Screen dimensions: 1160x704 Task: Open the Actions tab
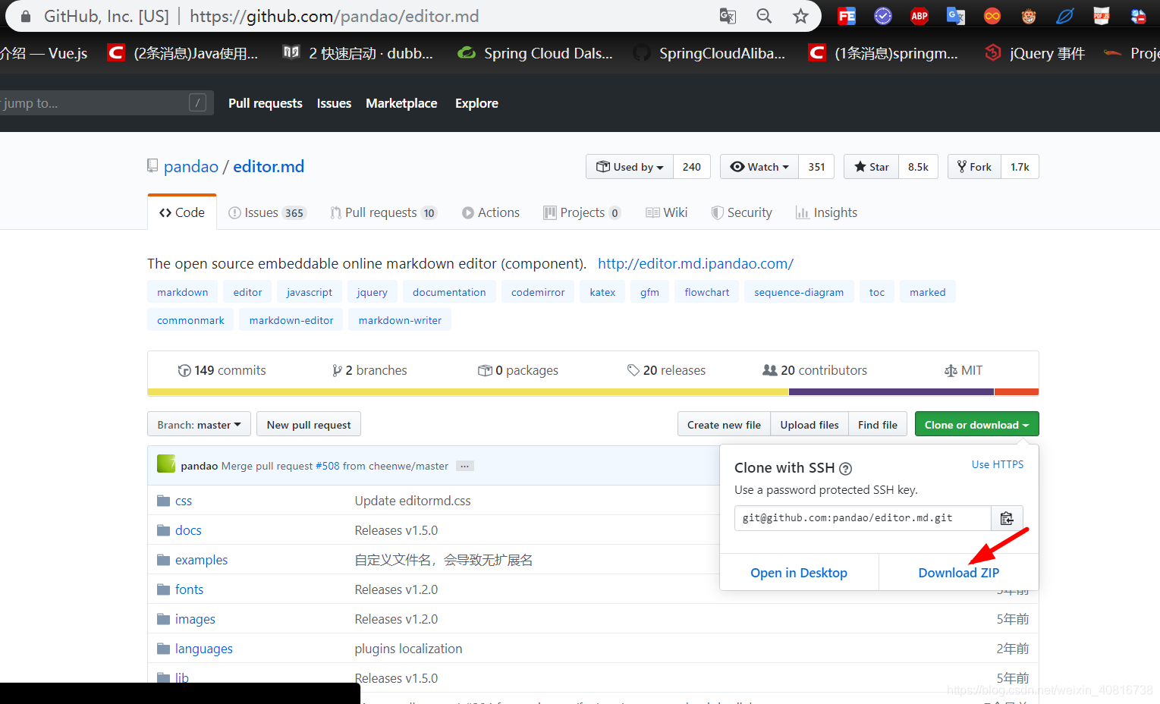(491, 212)
